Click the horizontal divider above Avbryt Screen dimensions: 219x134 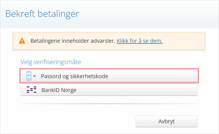click(109, 104)
